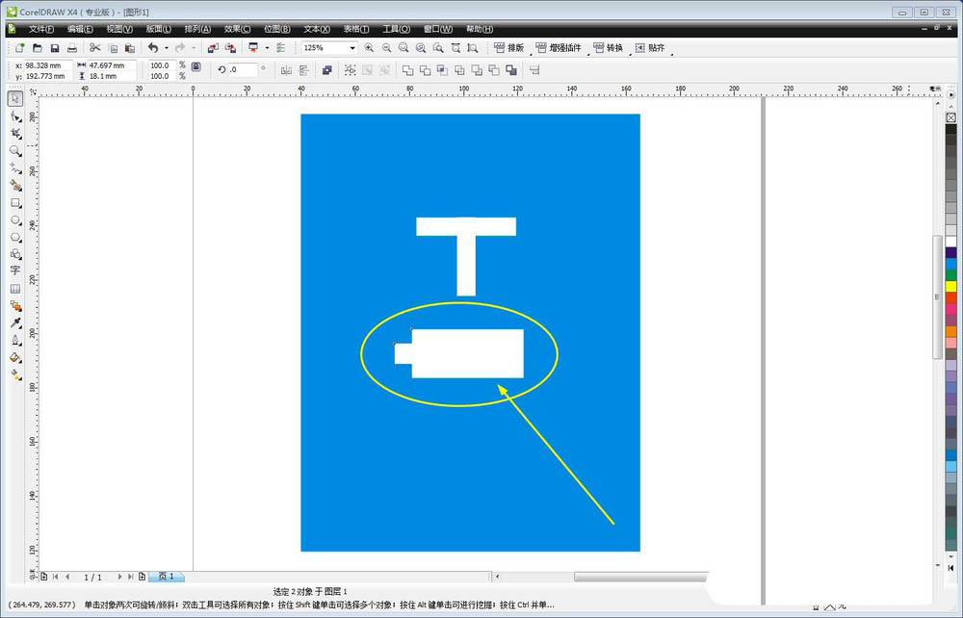Viewport: 963px width, 618px height.
Task: Expand the undo history dropdown arrow
Action: click(x=166, y=47)
